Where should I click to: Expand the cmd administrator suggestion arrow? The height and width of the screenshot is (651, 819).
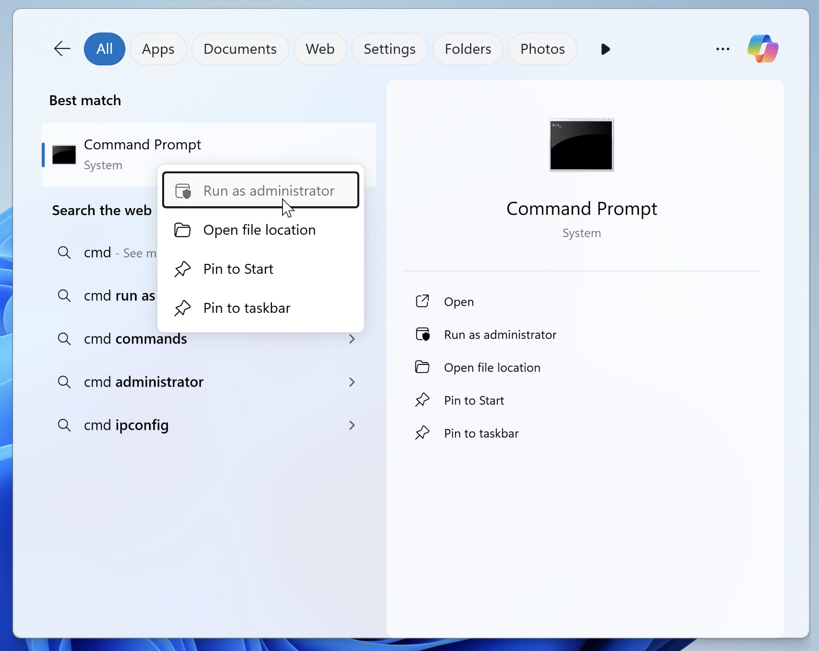(352, 382)
